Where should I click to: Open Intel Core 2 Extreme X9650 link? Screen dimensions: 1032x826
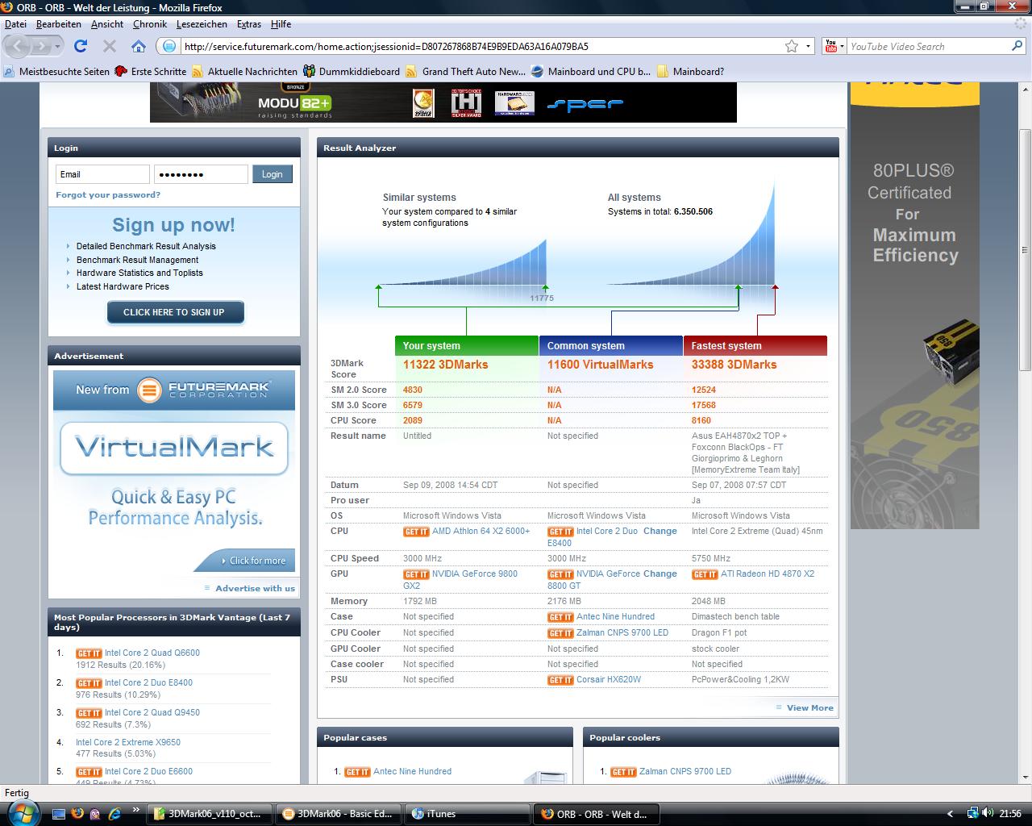(x=128, y=742)
